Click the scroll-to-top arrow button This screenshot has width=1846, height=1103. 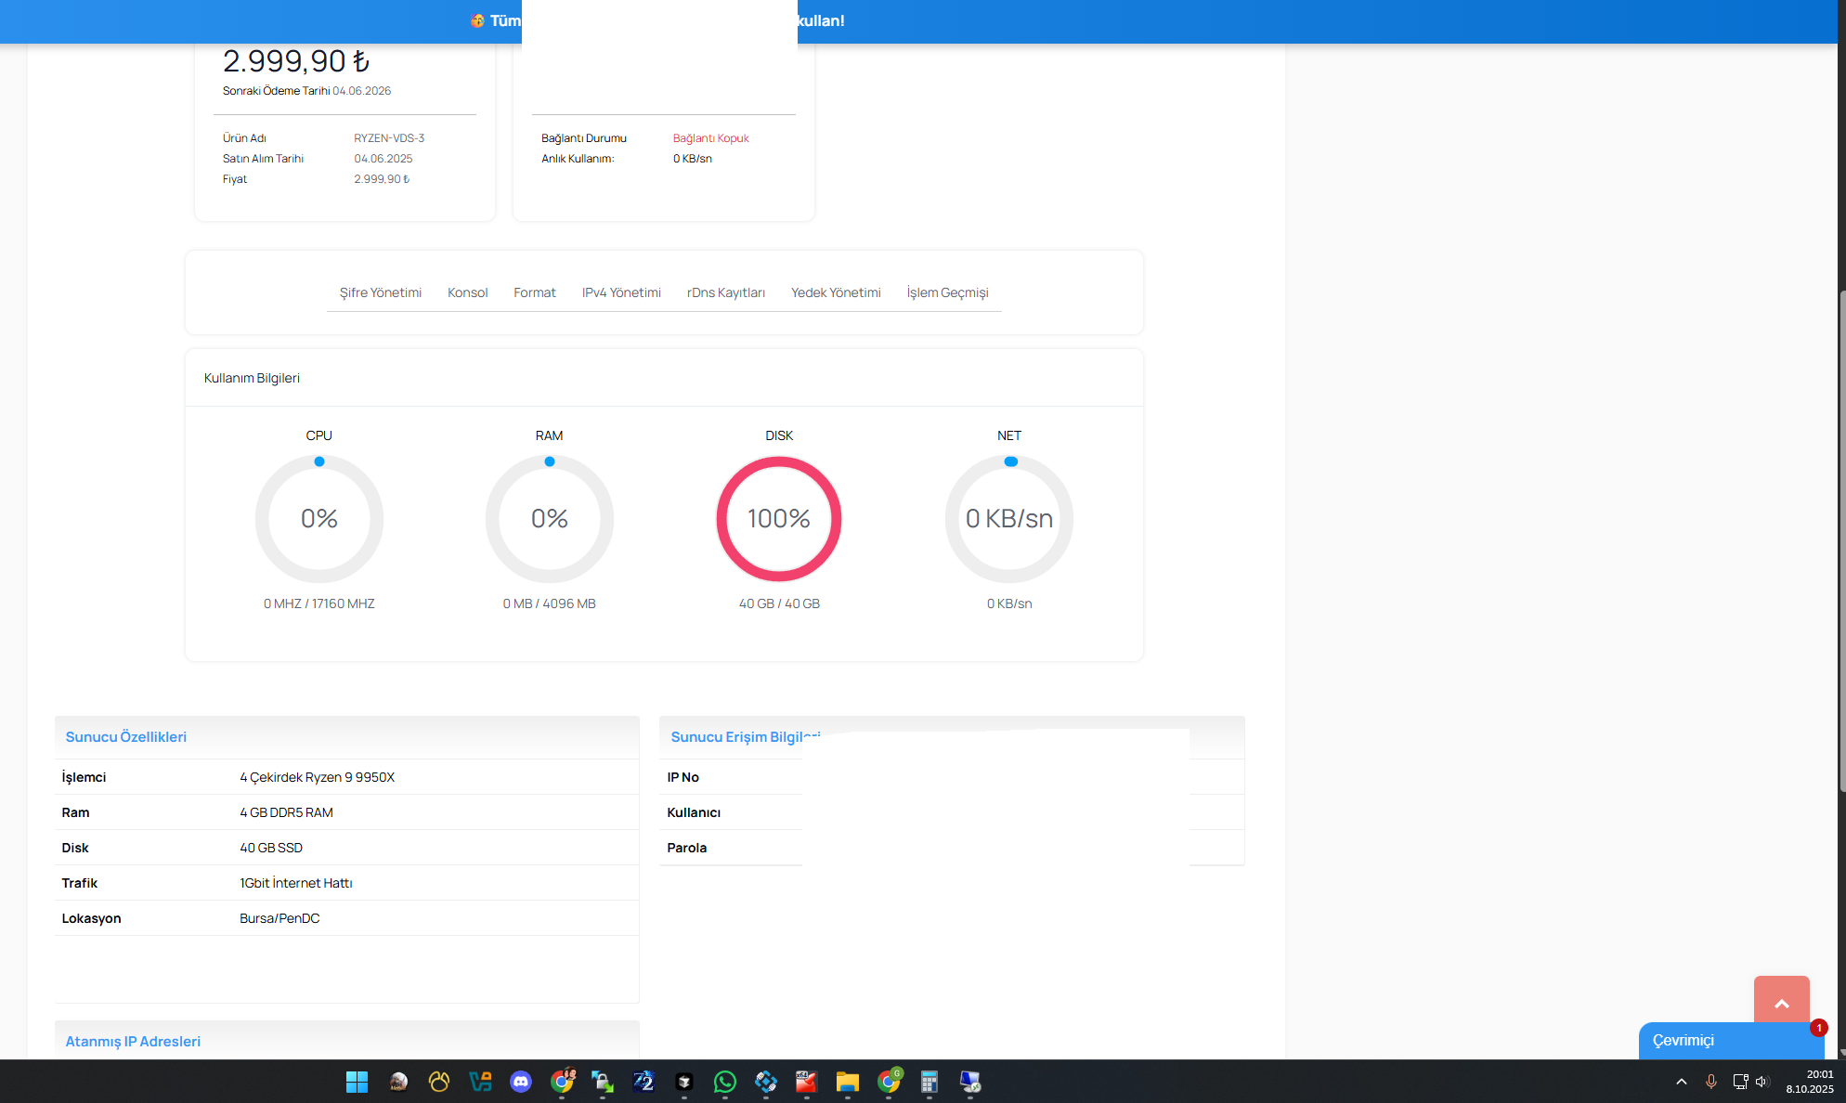pyautogui.click(x=1781, y=1000)
